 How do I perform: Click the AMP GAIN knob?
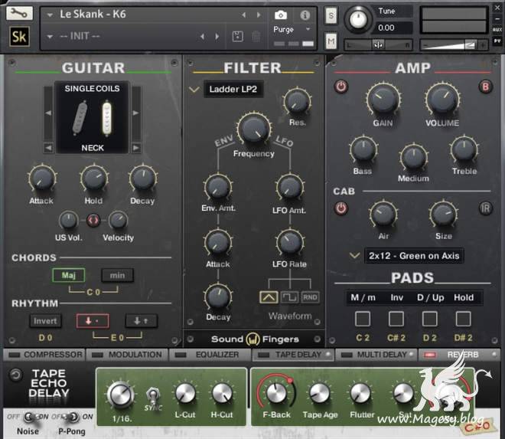point(383,100)
